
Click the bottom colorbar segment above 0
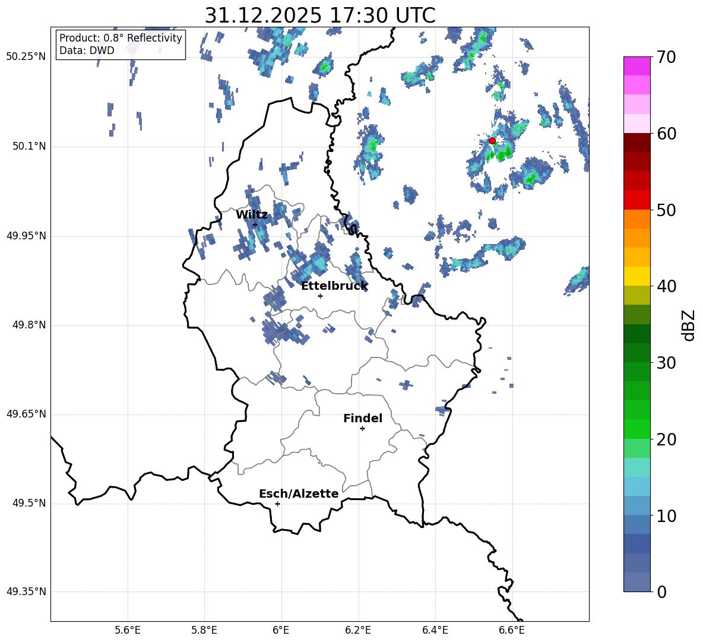636,582
